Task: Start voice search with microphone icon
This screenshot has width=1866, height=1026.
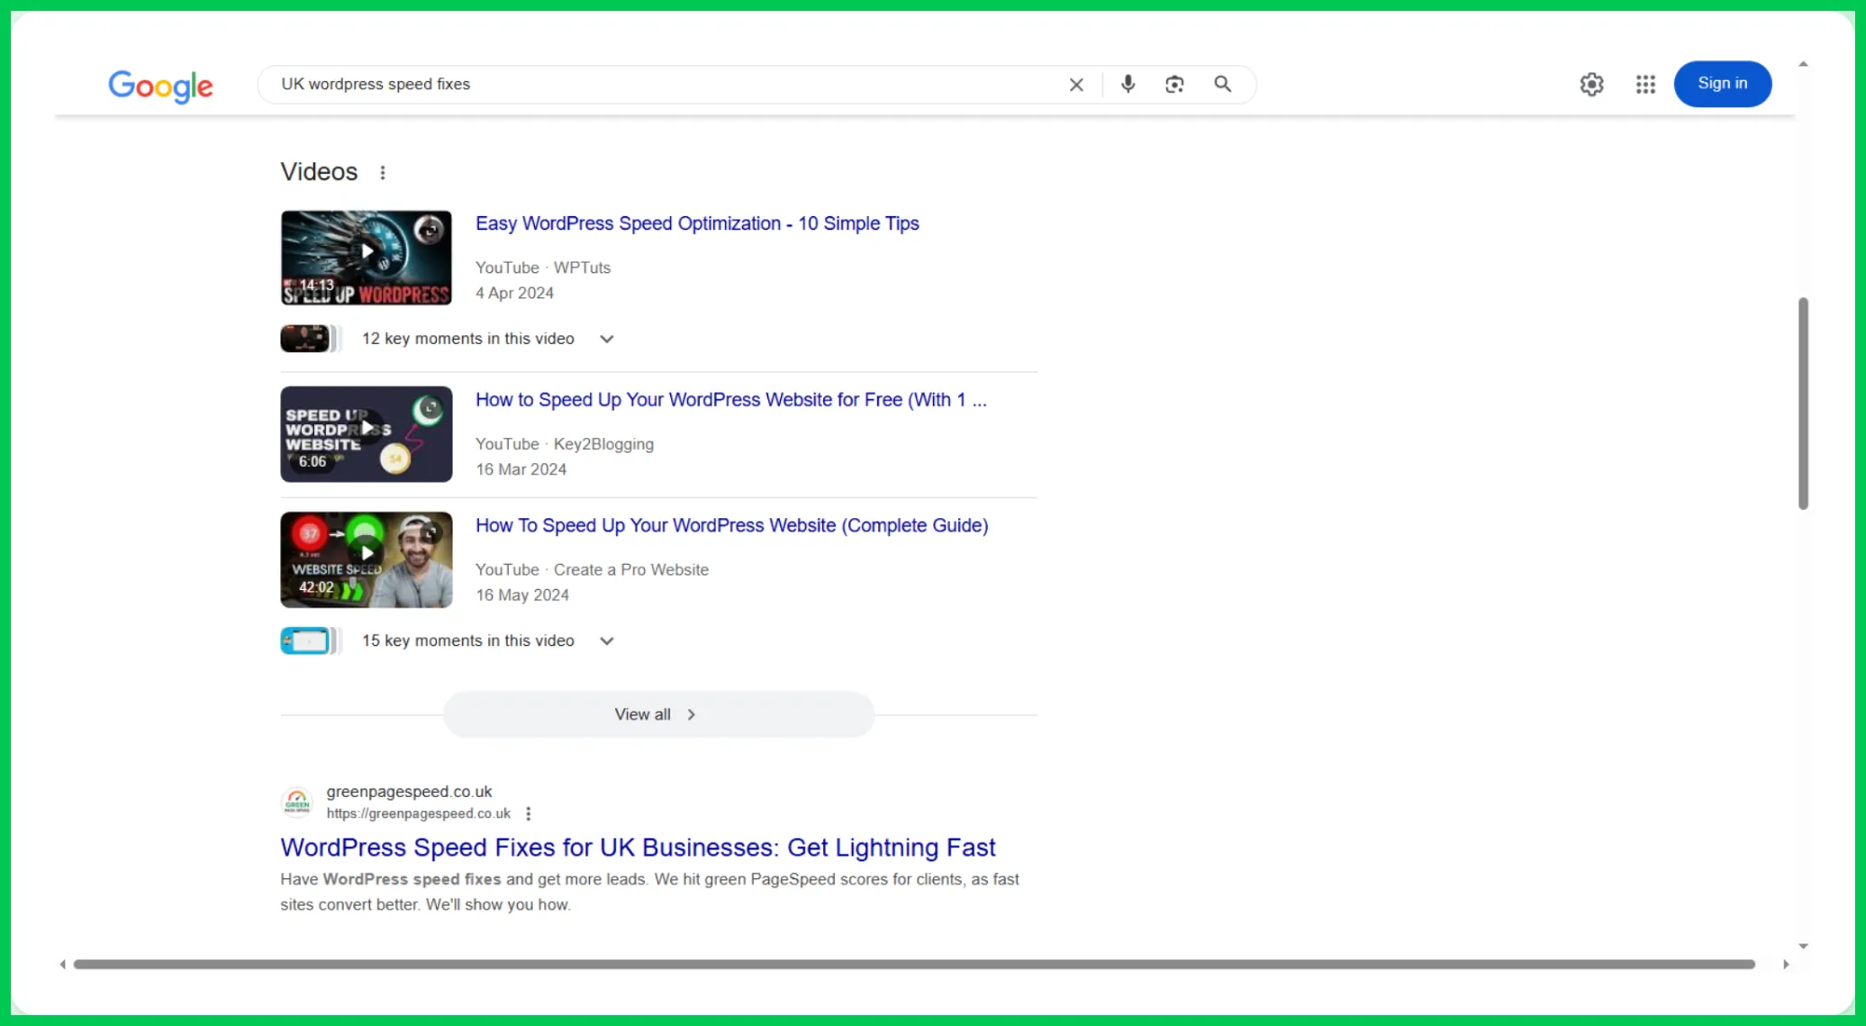Action: pos(1128,84)
